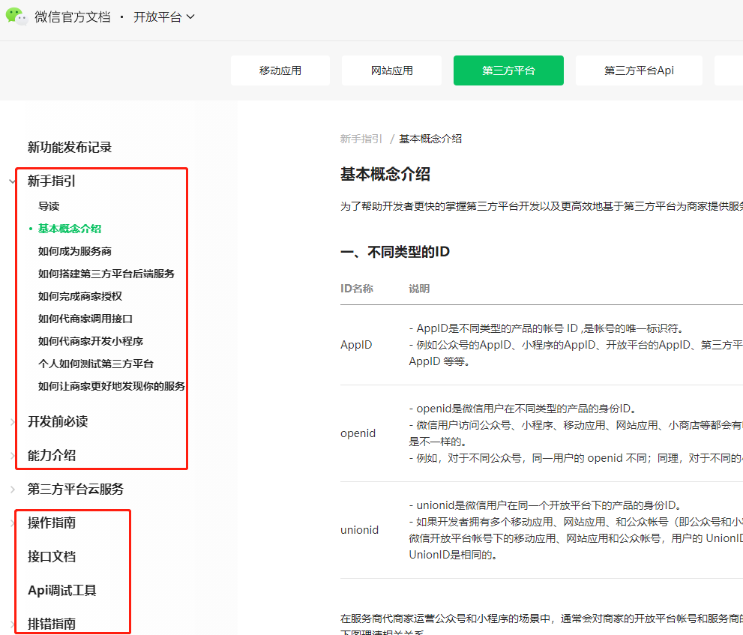Expand the 能力介绍 section chevron
Image resolution: width=743 pixels, height=635 pixels.
click(12, 456)
